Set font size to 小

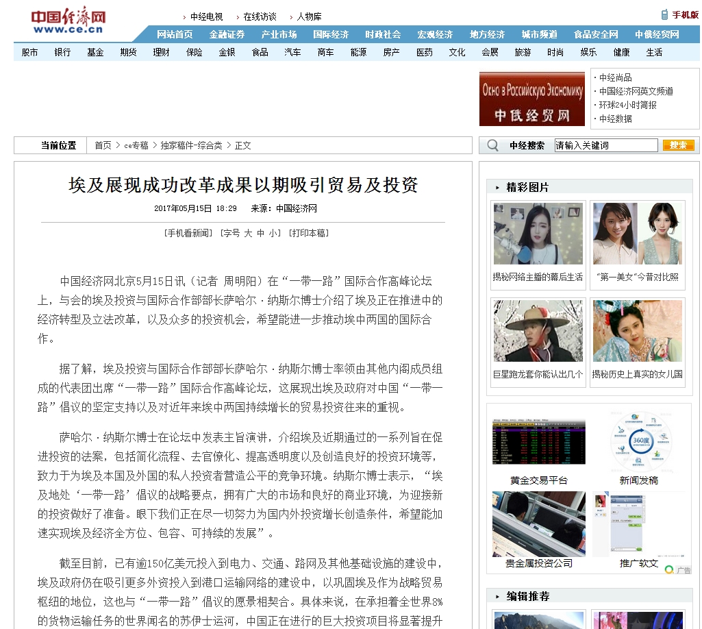pos(273,233)
